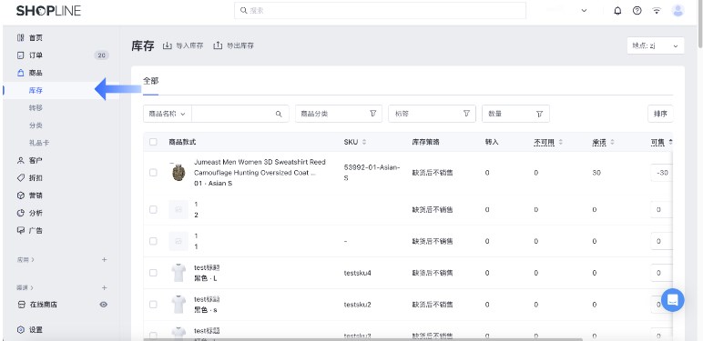Check the testsku2 row checkbox

153,305
